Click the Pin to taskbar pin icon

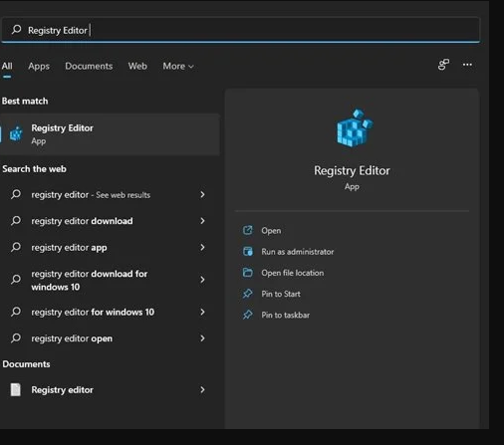click(x=248, y=315)
